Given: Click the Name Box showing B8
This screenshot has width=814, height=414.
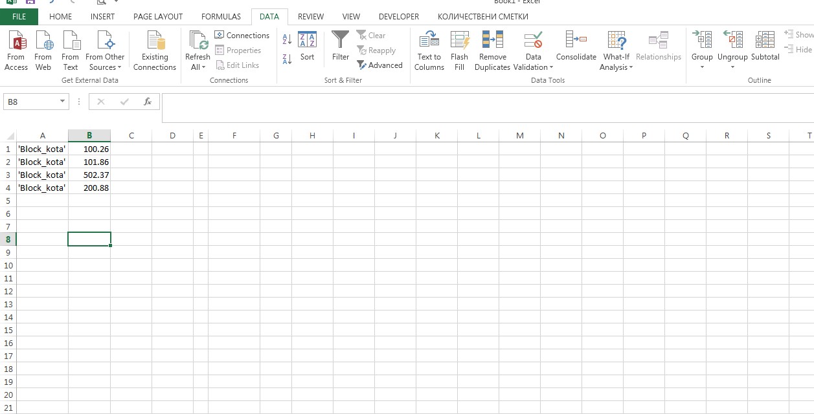Looking at the screenshot, I should click(x=32, y=102).
